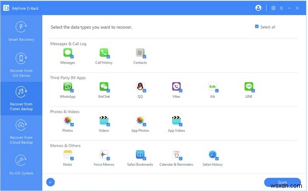Click the iMyFone D-Back logo icon

pyautogui.click(x=6, y=8)
